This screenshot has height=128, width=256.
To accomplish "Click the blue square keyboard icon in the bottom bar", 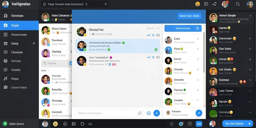I will [x=199, y=124].
